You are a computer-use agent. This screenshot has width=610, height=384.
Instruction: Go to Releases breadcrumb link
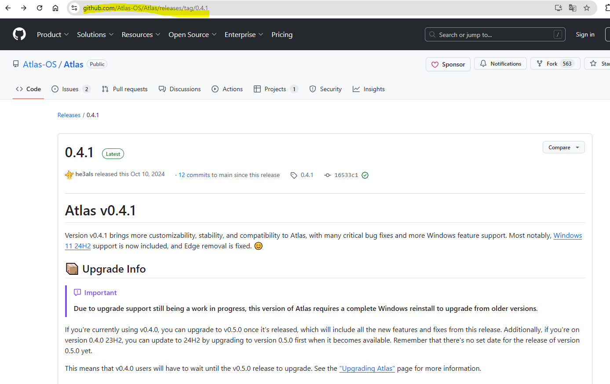point(69,115)
